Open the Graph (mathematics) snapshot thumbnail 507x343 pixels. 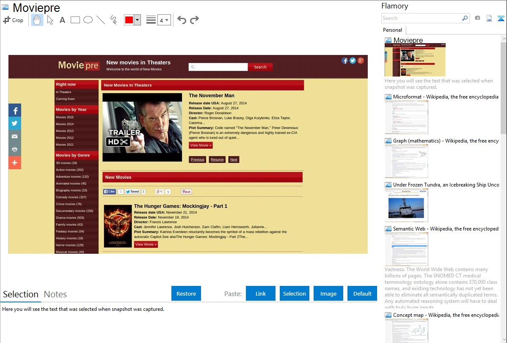[x=406, y=161]
